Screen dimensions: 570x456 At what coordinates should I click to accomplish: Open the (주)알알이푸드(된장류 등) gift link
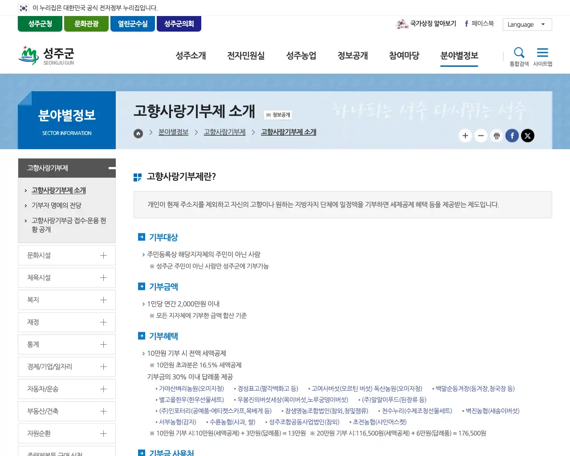pyautogui.click(x=394, y=400)
